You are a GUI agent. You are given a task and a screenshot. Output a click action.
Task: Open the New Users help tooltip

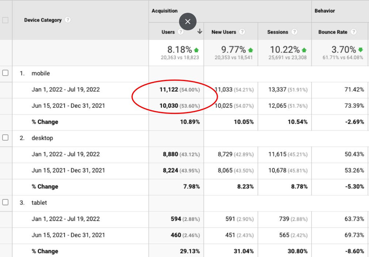click(x=242, y=32)
